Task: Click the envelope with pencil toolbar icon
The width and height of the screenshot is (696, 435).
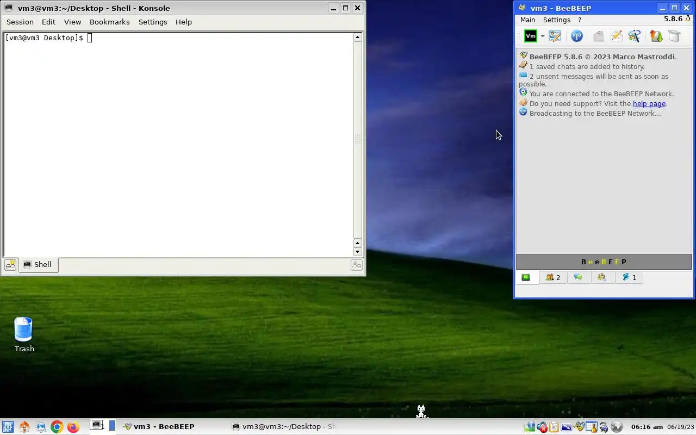Action: coord(616,36)
